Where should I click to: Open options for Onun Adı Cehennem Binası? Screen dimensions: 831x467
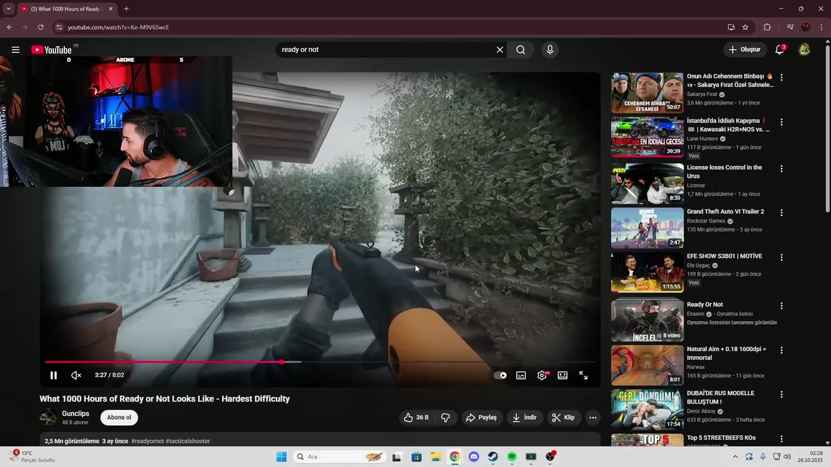[x=782, y=77]
